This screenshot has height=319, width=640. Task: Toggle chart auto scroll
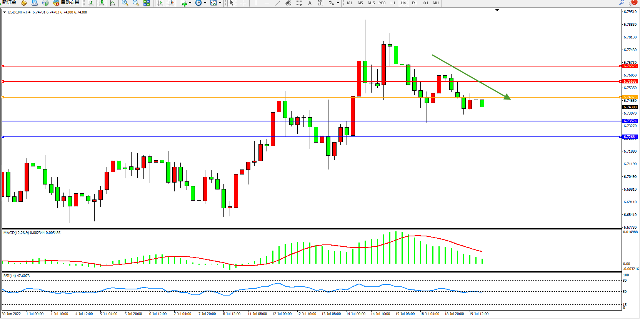click(x=160, y=3)
